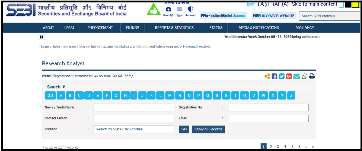Filter by 0-9 button
This screenshot has width=362, height=151.
point(50,96)
